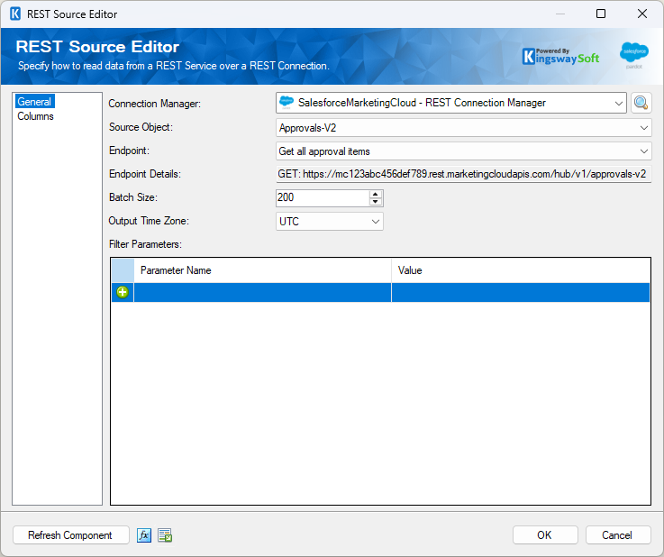The height and width of the screenshot is (557, 664).
Task: Click the Batch Size label
Action: point(133,197)
